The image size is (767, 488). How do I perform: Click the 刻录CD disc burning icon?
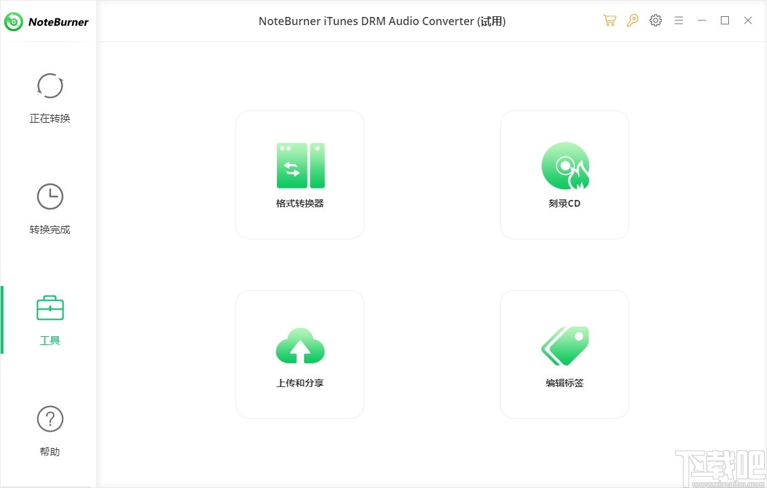click(564, 165)
